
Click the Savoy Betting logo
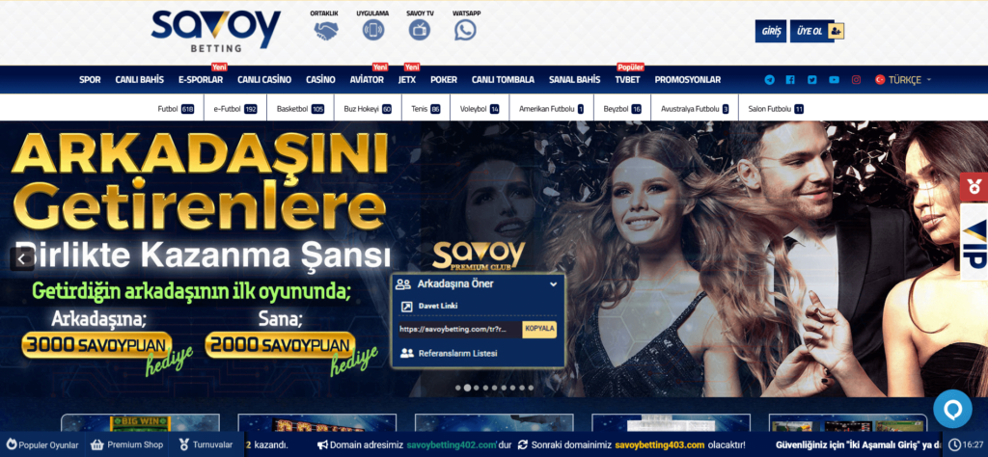point(215,31)
